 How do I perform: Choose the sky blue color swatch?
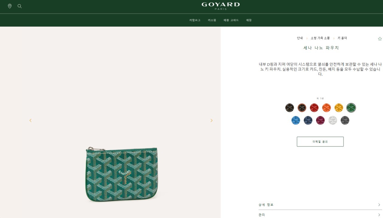[x=296, y=120]
